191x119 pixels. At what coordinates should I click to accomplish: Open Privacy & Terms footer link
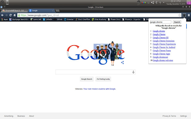[169, 116]
